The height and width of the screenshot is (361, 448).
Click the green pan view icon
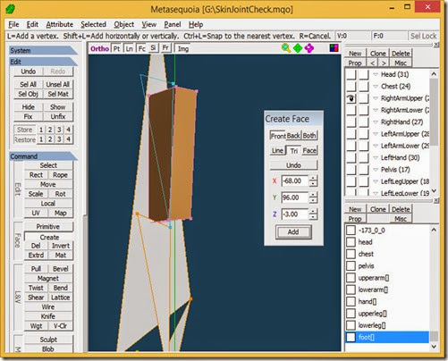[x=298, y=48]
